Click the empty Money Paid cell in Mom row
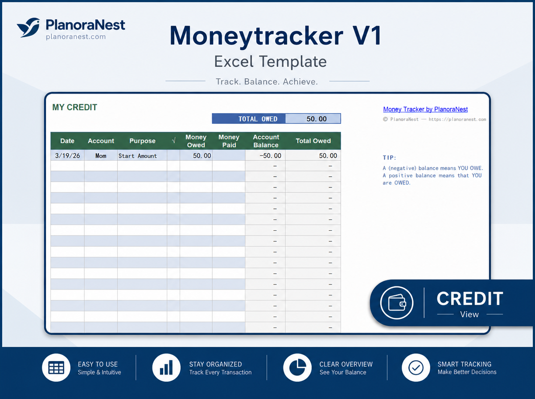This screenshot has height=399, width=535. click(x=229, y=155)
